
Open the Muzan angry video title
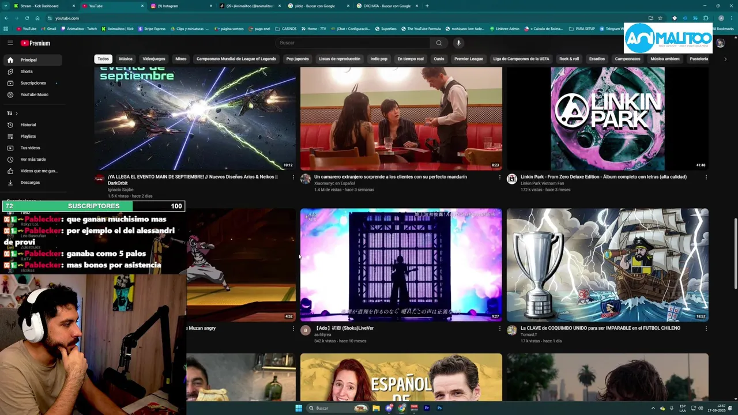coord(201,328)
